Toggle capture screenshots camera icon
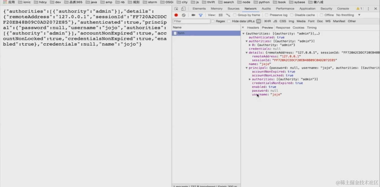Viewport: 380px width, 187px height. click(193, 15)
